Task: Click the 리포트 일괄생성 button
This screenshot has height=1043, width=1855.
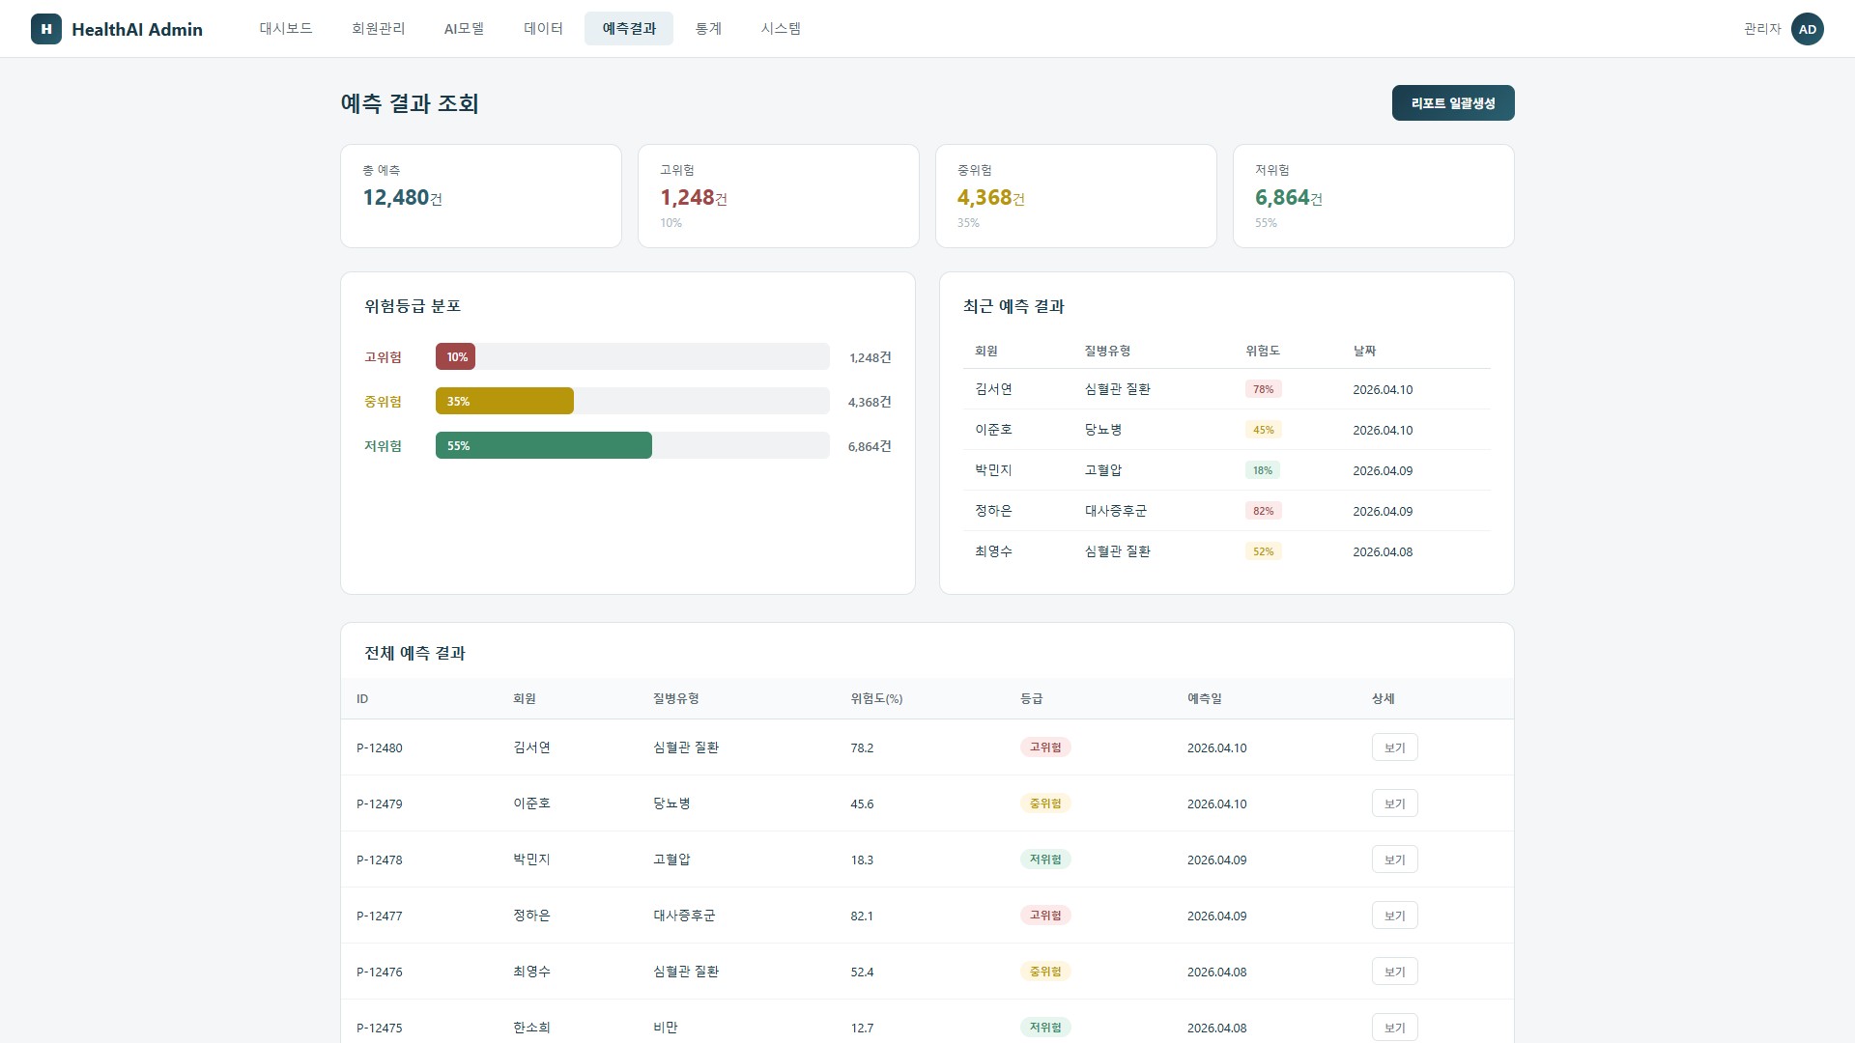Action: point(1453,103)
